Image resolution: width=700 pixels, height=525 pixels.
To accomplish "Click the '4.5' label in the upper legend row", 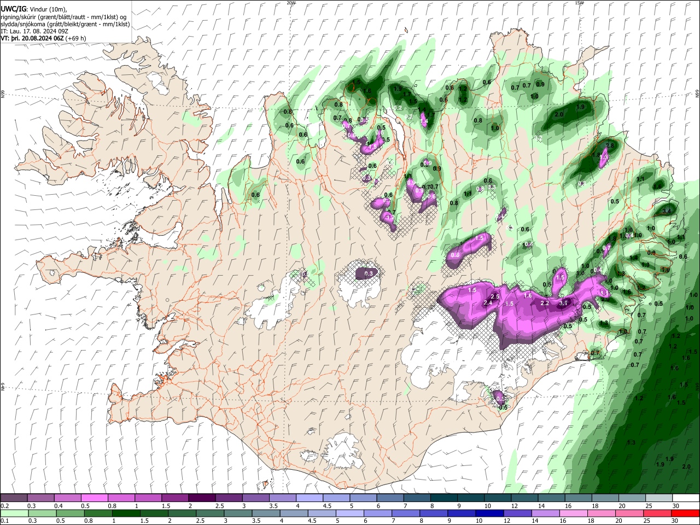I will [327, 506].
